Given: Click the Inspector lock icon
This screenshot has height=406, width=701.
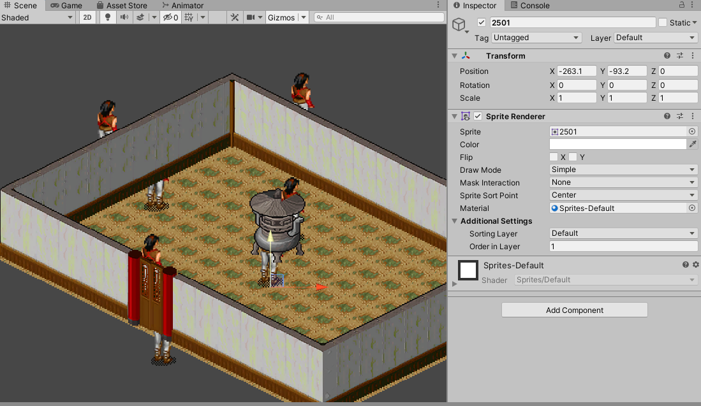Looking at the screenshot, I should [681, 5].
